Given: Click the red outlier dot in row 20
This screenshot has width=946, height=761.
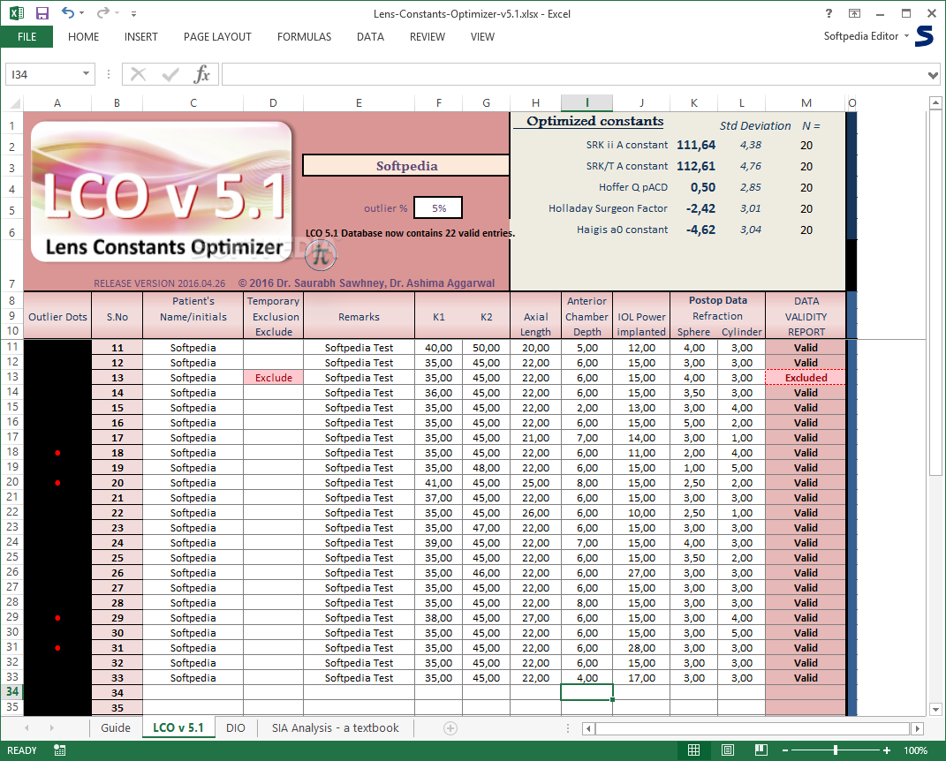Looking at the screenshot, I should 57,483.
